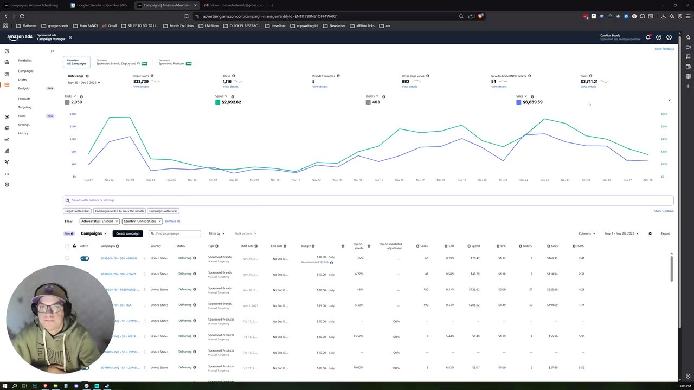Open the notifications bell in Amazon Ads header
Image resolution: width=694 pixels, height=390 pixels.
tap(648, 37)
